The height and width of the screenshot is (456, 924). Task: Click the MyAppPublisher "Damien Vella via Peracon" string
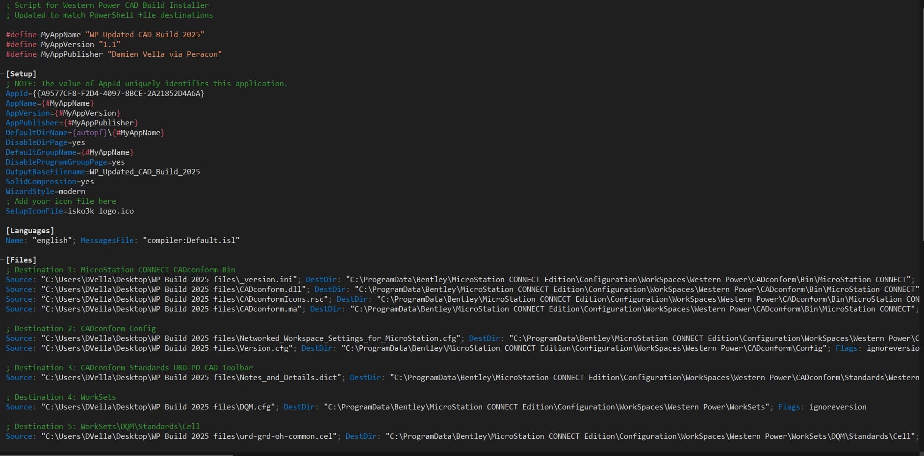[x=166, y=54]
